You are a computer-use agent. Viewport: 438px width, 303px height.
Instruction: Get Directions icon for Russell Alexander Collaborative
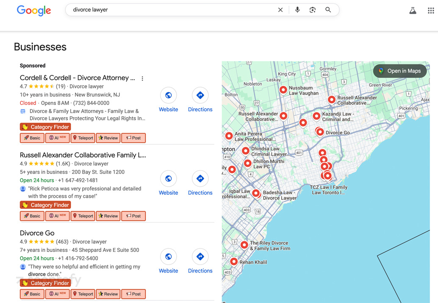(x=200, y=179)
